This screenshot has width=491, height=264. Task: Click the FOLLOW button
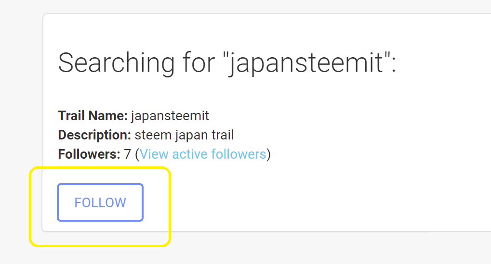(100, 202)
